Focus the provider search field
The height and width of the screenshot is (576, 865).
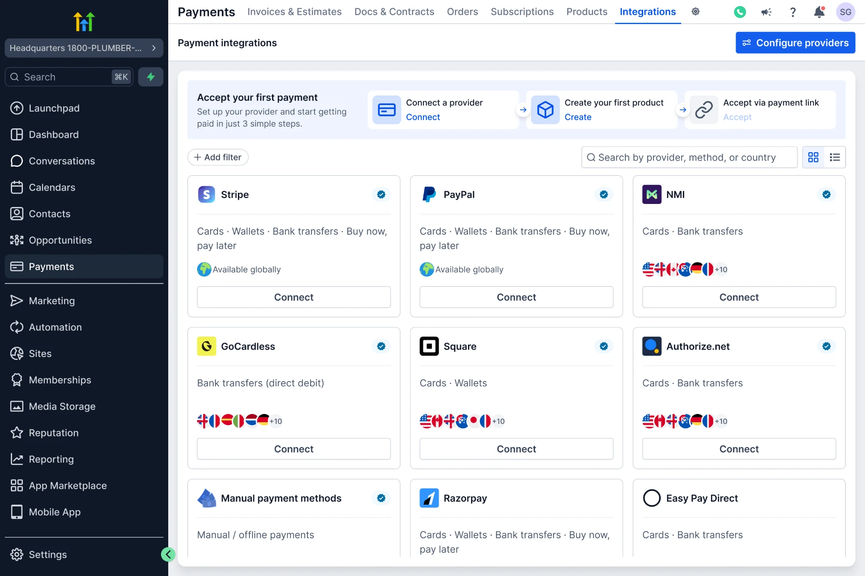point(689,157)
